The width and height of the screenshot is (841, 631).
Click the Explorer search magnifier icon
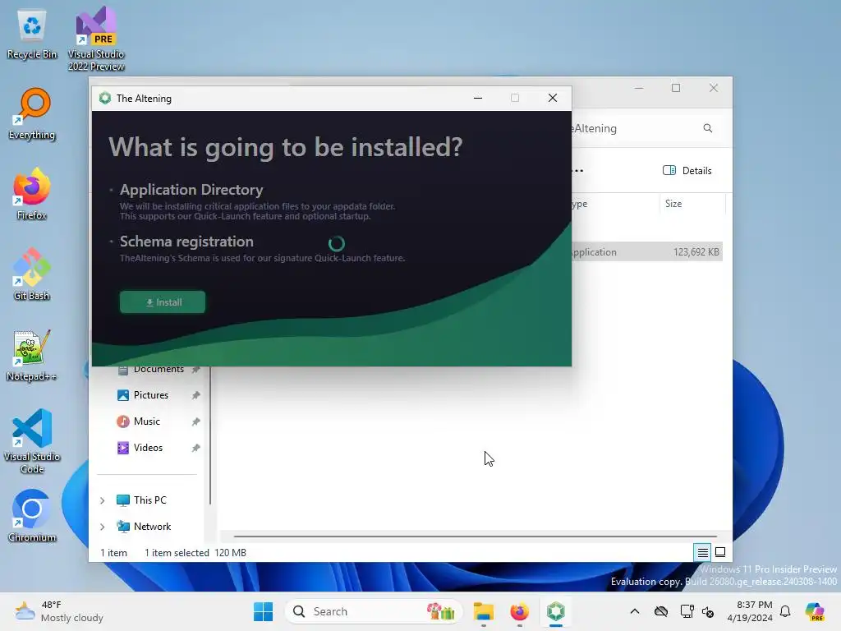707,128
